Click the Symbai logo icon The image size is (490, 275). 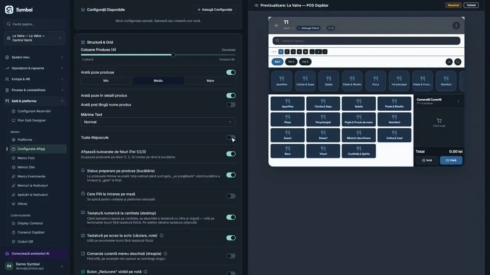click(x=9, y=10)
